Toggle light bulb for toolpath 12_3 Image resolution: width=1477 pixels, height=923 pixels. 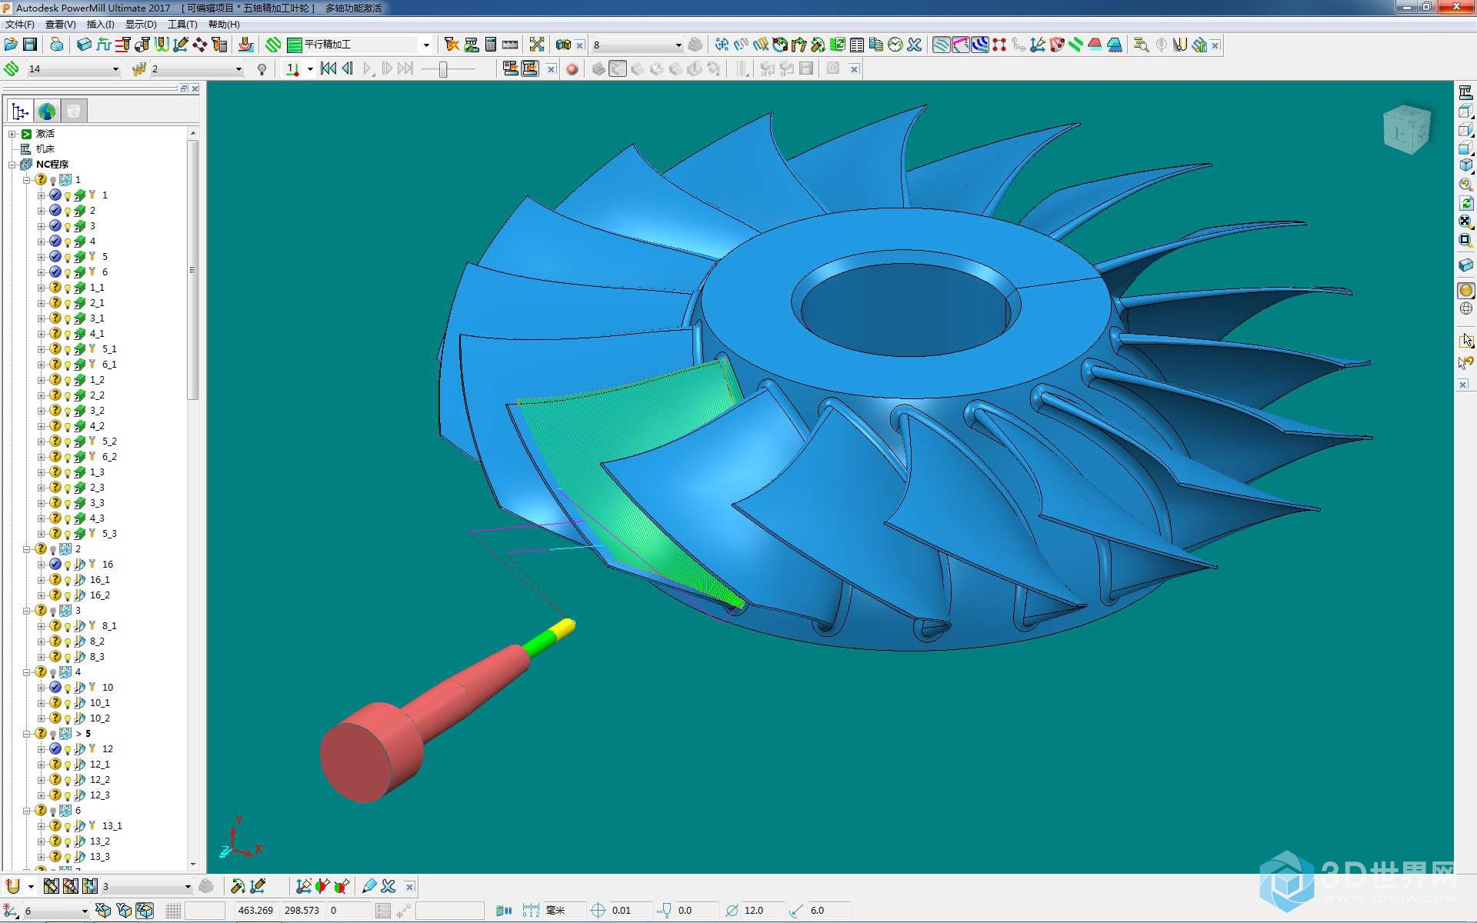coord(68,796)
